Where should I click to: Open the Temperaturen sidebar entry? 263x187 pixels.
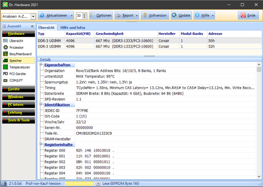(x=19, y=67)
